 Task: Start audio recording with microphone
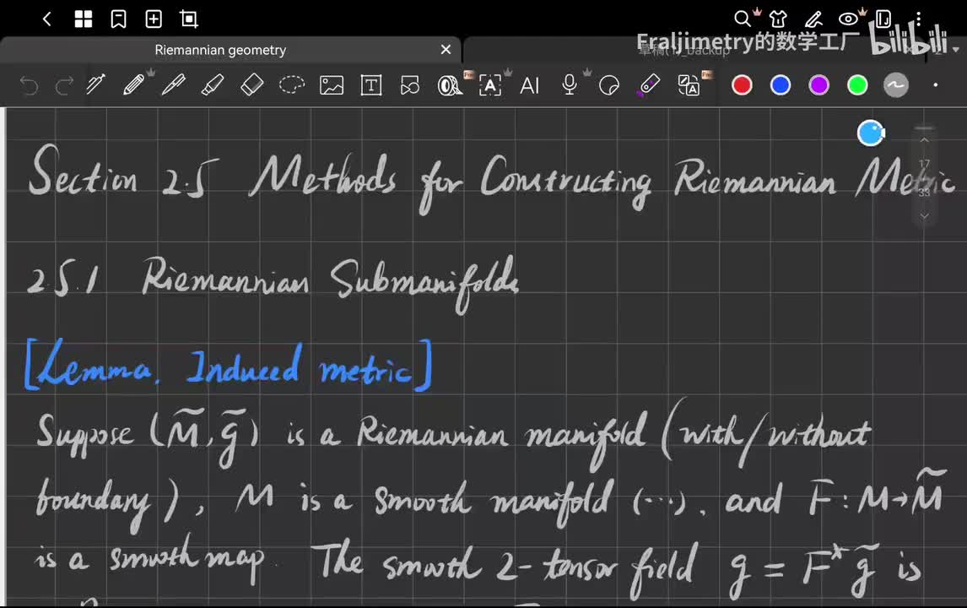tap(570, 84)
